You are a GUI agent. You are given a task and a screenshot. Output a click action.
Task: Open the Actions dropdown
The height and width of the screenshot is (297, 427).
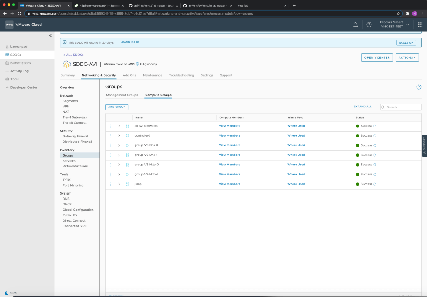407,57
